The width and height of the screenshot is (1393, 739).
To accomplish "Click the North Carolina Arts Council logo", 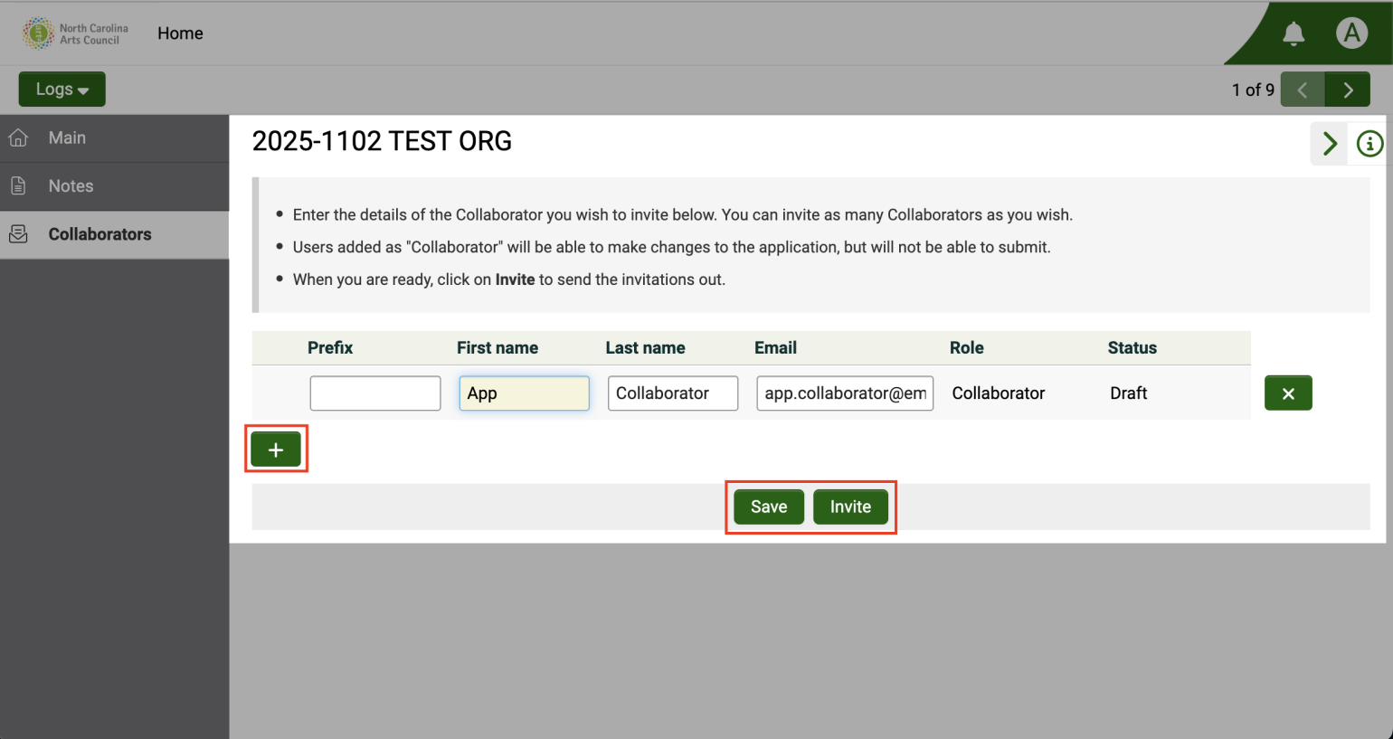I will pos(75,33).
